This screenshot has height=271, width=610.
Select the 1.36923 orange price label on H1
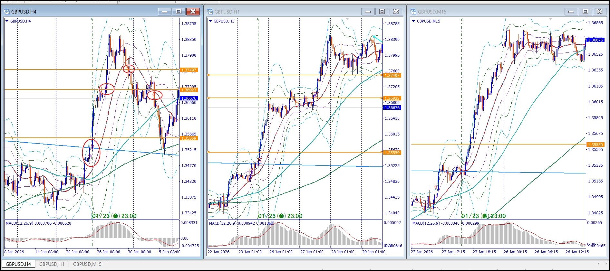coord(392,98)
